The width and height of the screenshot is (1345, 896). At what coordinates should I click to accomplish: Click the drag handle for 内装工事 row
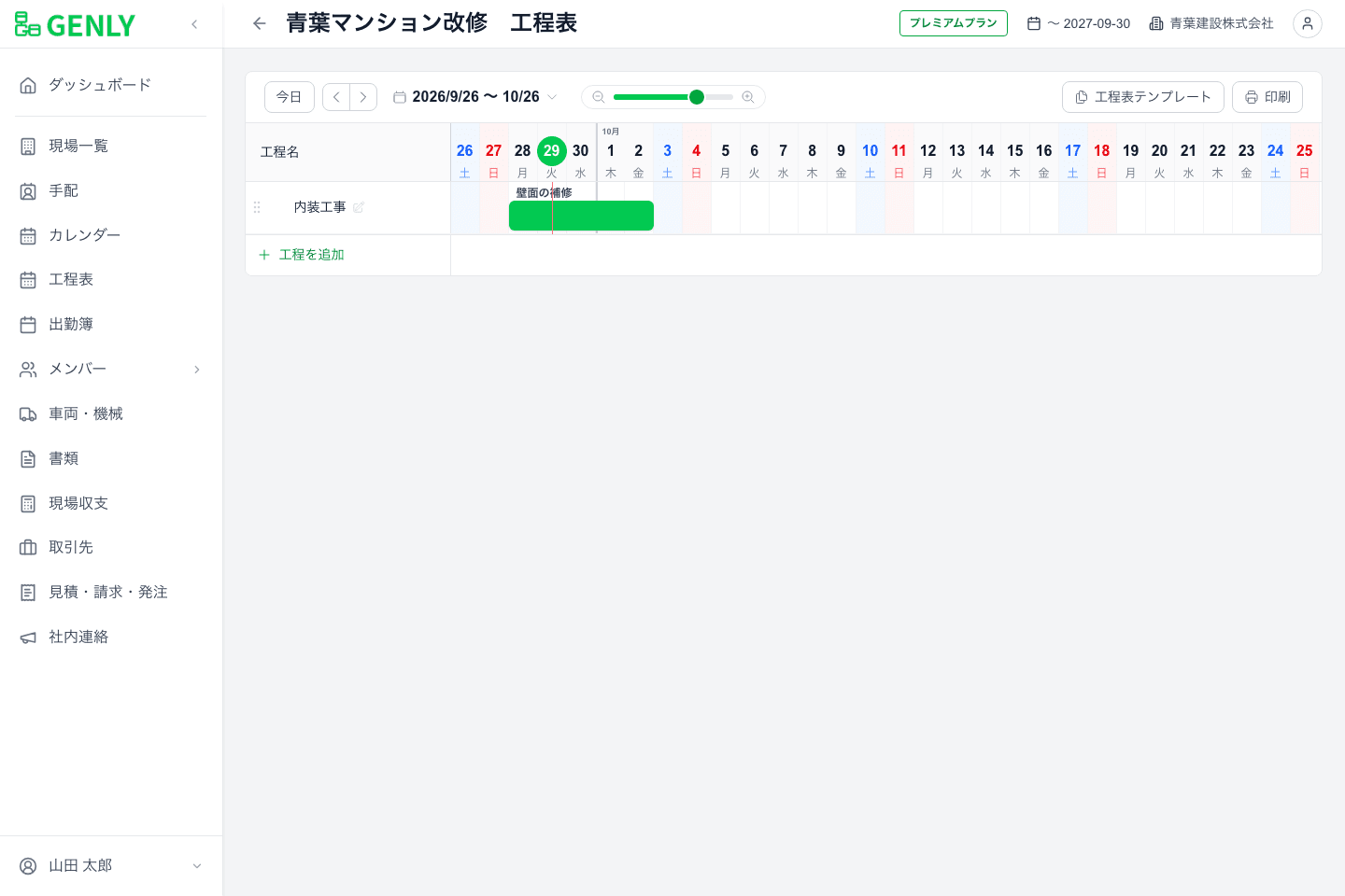coord(257,207)
